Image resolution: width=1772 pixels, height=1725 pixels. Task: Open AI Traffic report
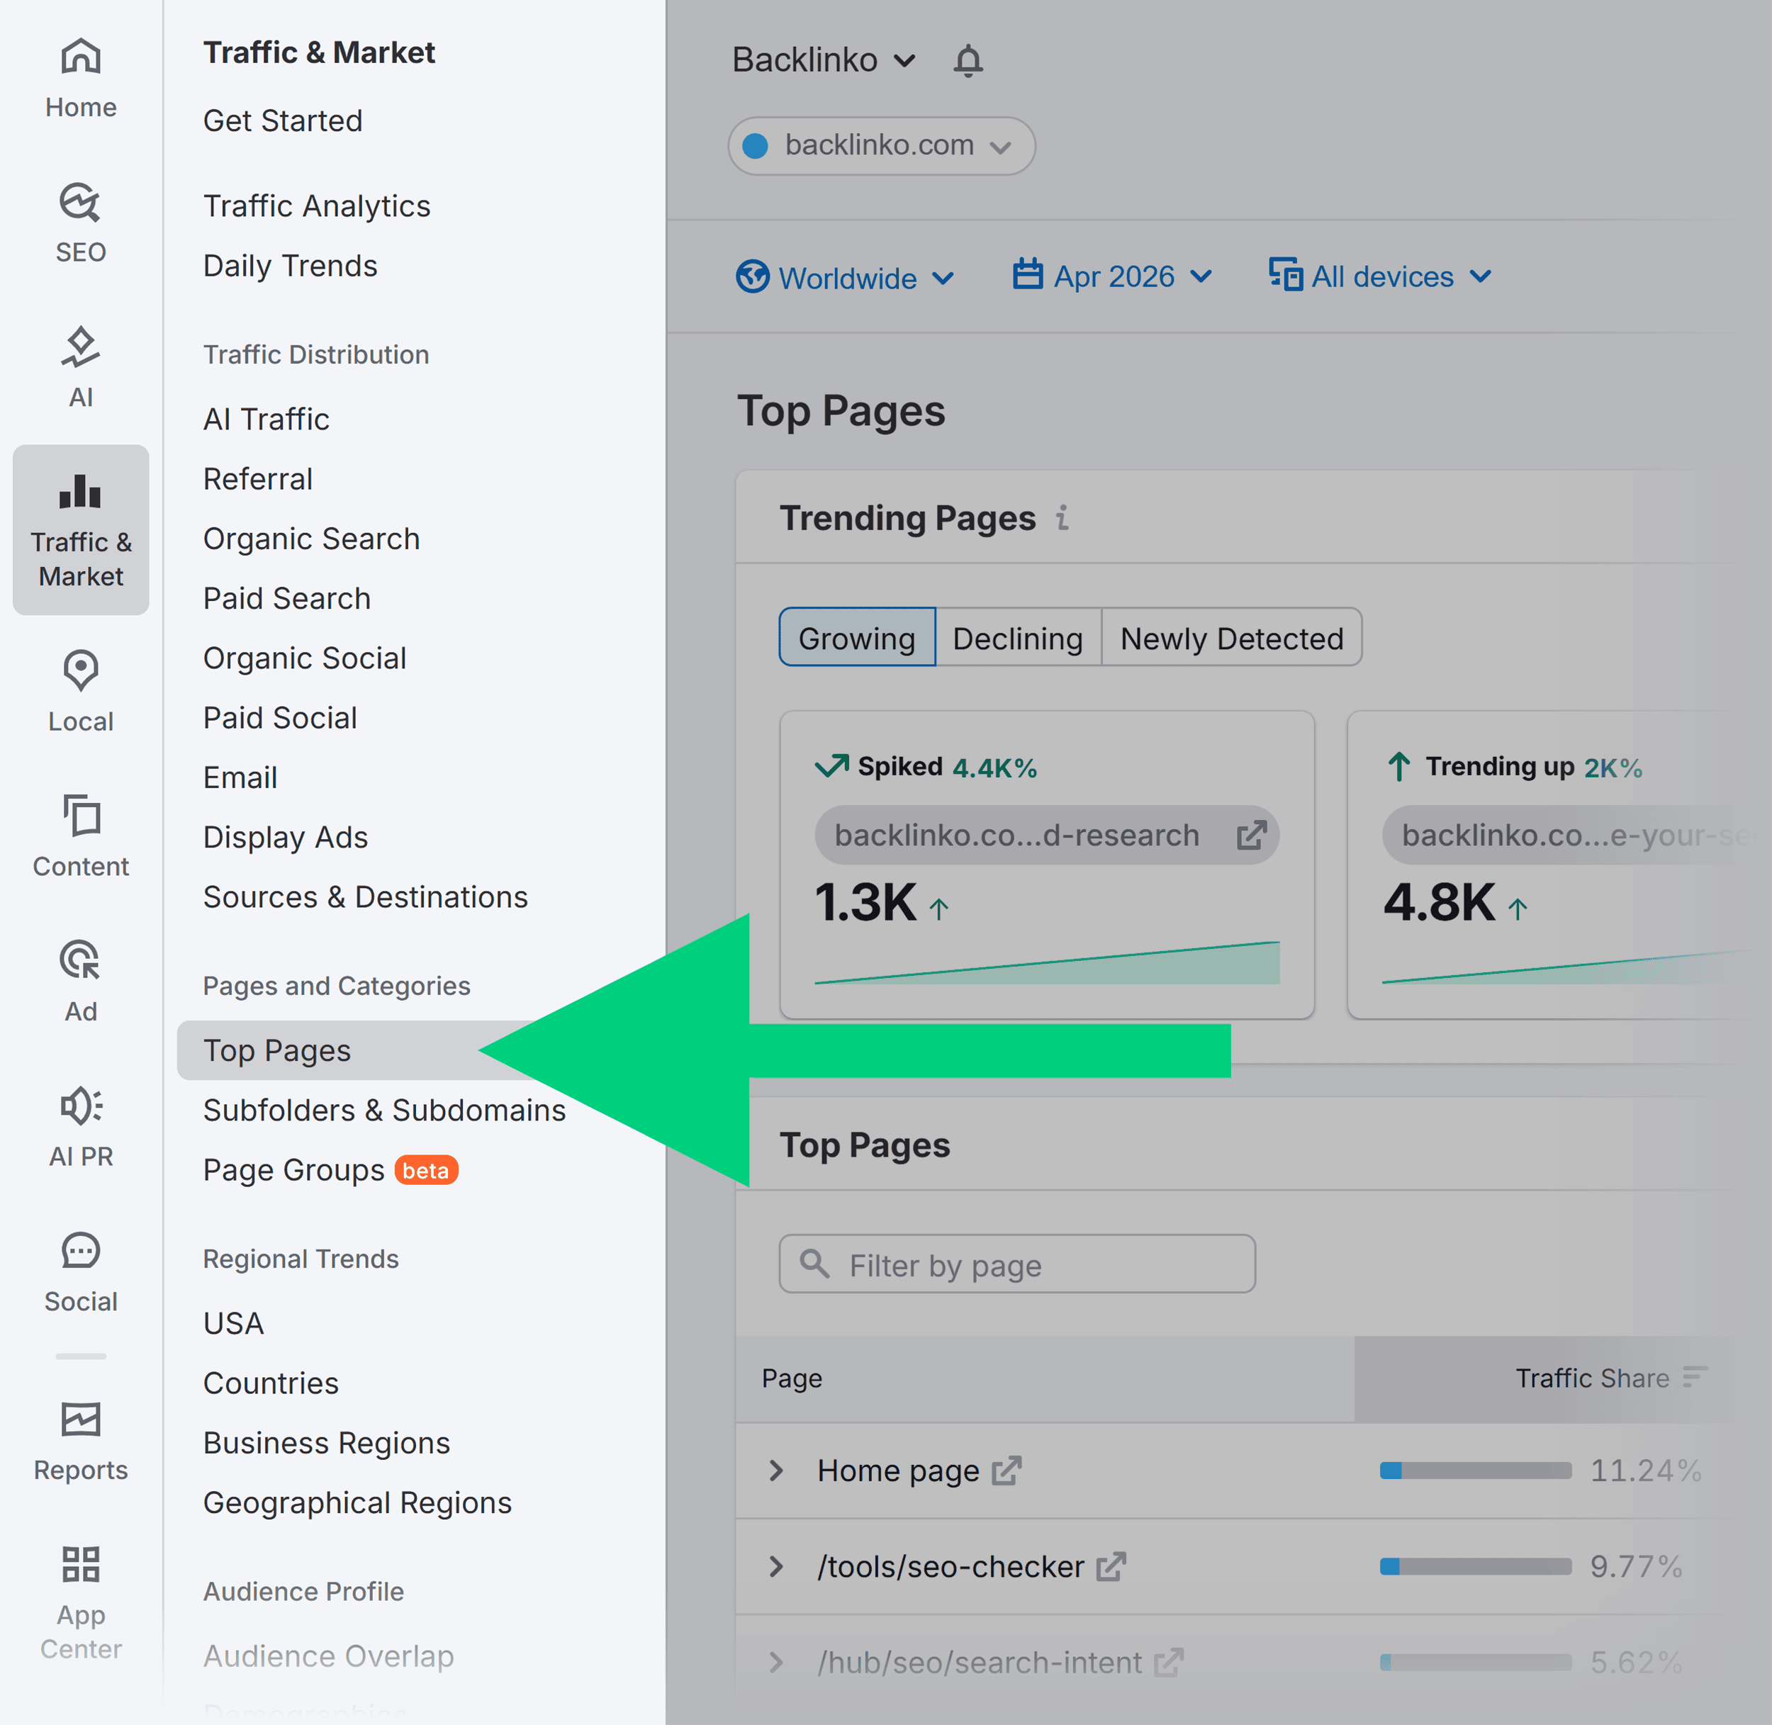click(x=267, y=419)
